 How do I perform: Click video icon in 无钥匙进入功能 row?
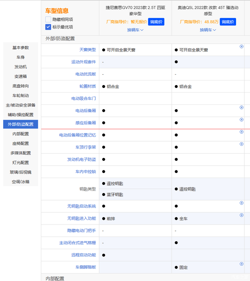tap(241, 215)
